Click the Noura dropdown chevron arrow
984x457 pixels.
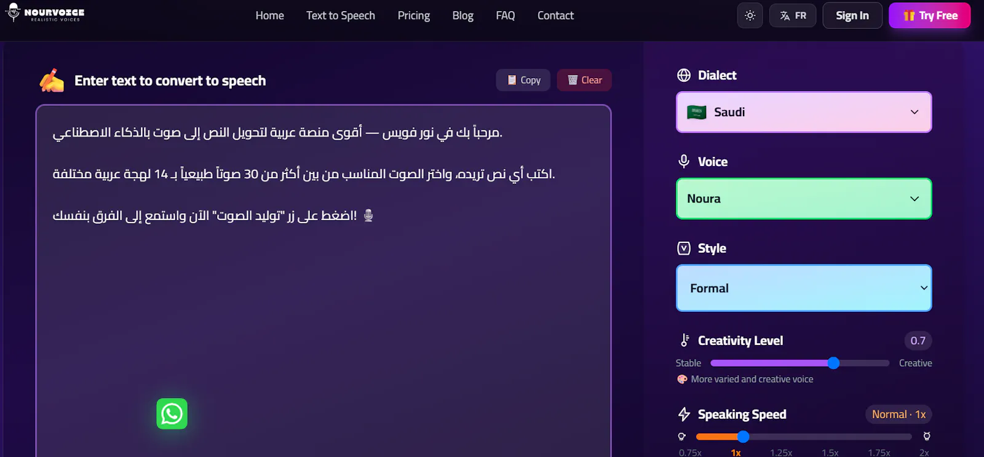coord(915,199)
